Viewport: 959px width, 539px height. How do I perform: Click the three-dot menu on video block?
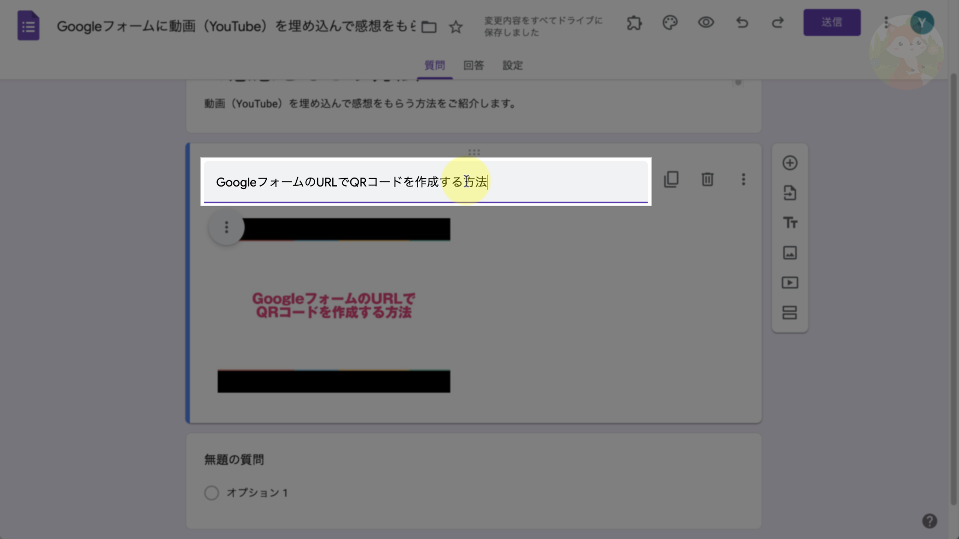[227, 228]
